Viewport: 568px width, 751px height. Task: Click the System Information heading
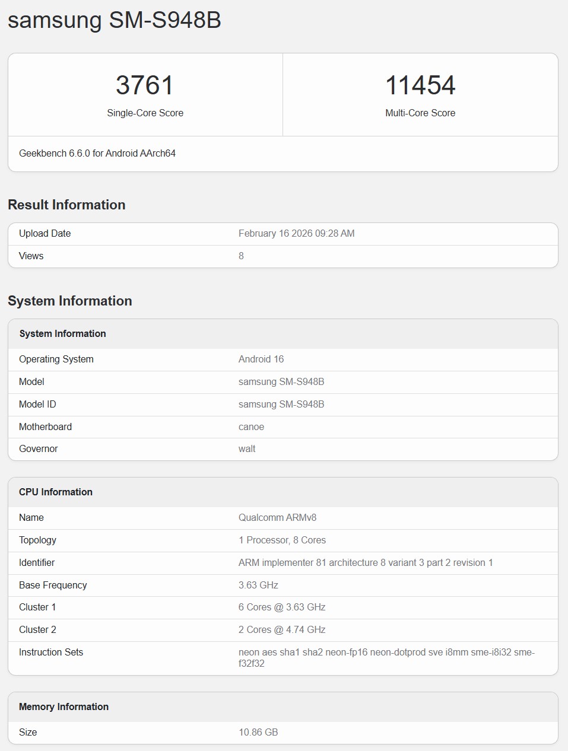[69, 301]
